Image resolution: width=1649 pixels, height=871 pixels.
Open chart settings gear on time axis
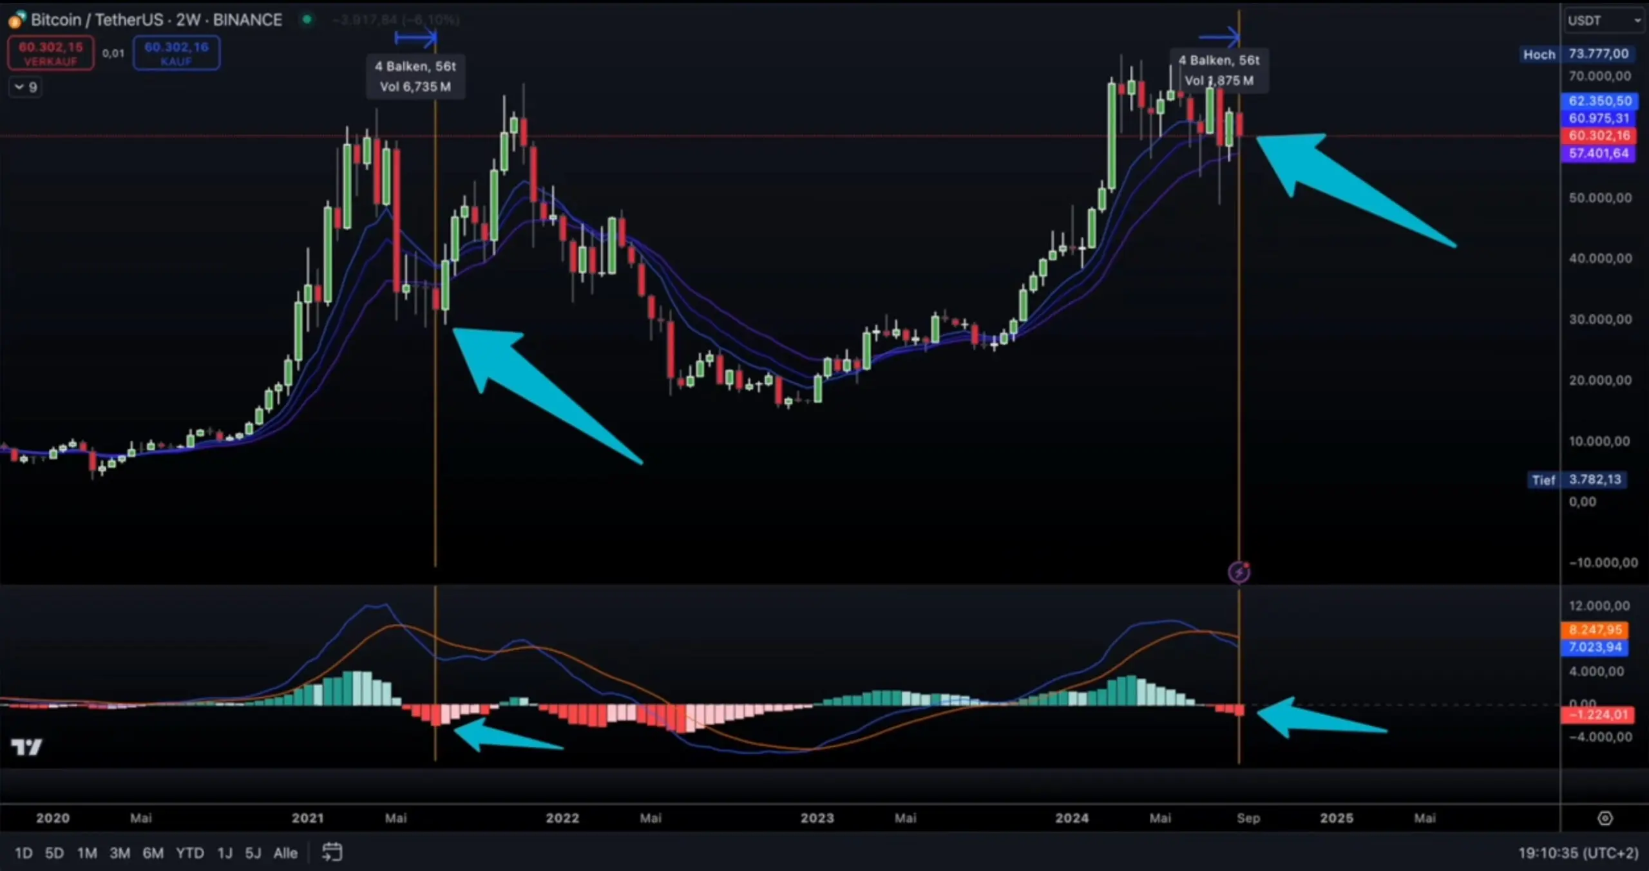click(1605, 818)
